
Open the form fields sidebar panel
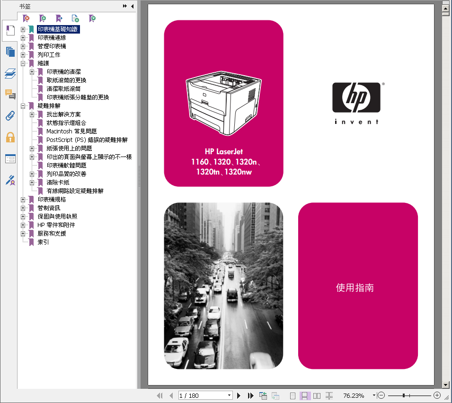(x=10, y=159)
